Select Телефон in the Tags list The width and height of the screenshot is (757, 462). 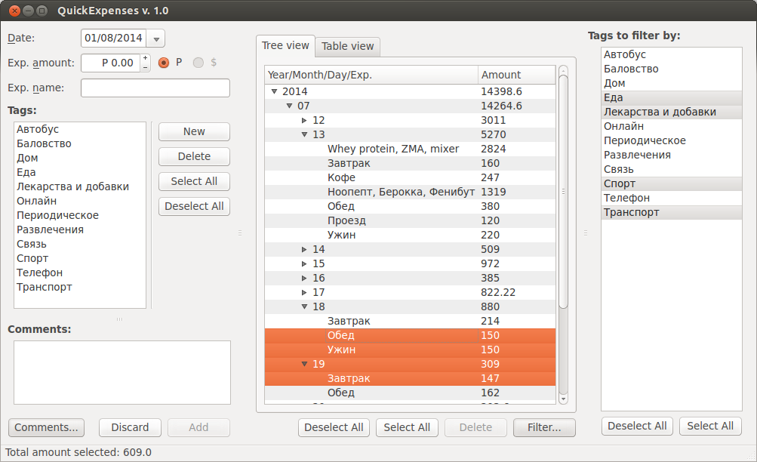tap(80, 273)
